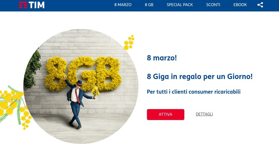Open the SCONTI navigation item

pos(213,5)
